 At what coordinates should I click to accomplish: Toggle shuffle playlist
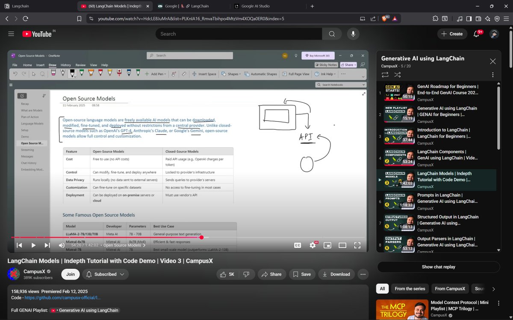pos(398,75)
